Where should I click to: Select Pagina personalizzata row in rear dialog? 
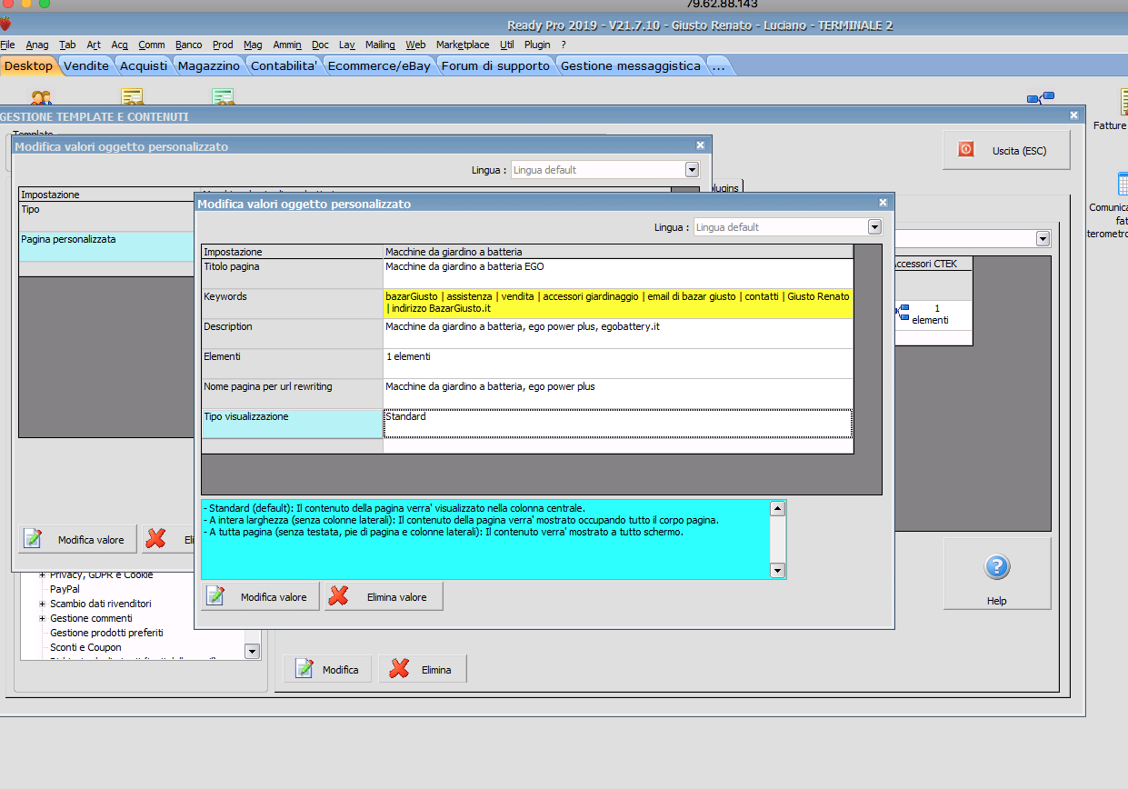coord(107,246)
